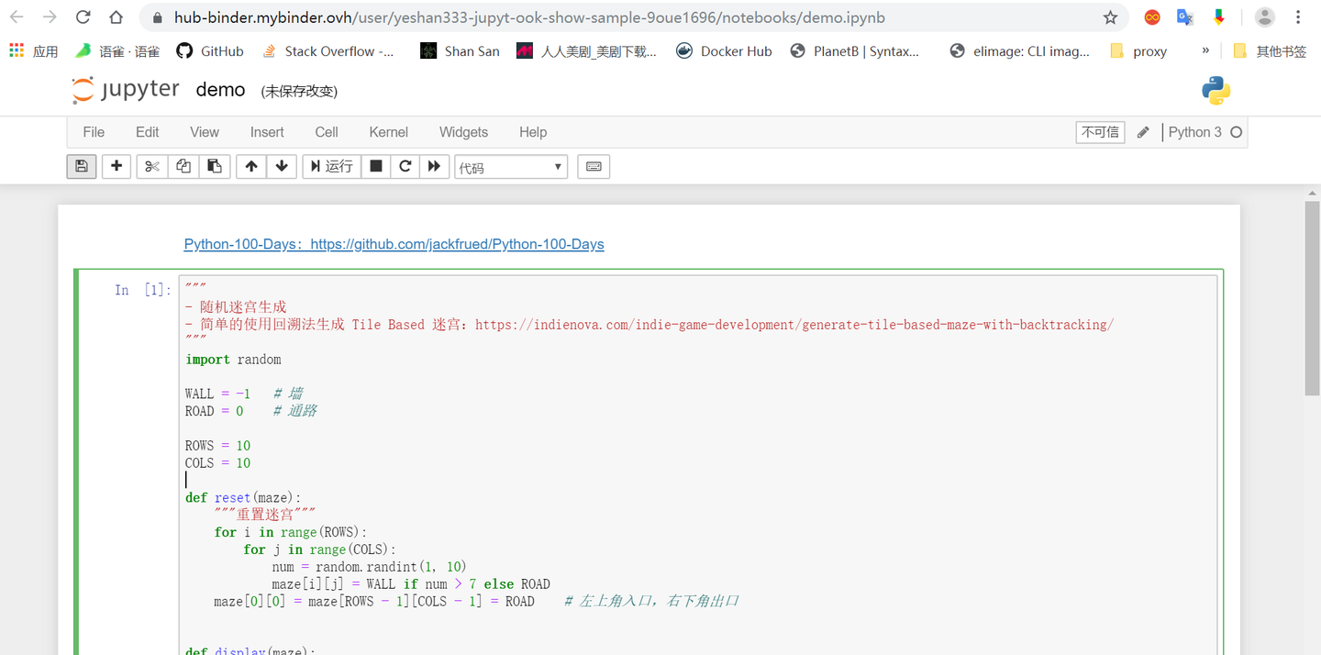Open the command palette keyboard icon
This screenshot has height=655, width=1321.
[593, 166]
